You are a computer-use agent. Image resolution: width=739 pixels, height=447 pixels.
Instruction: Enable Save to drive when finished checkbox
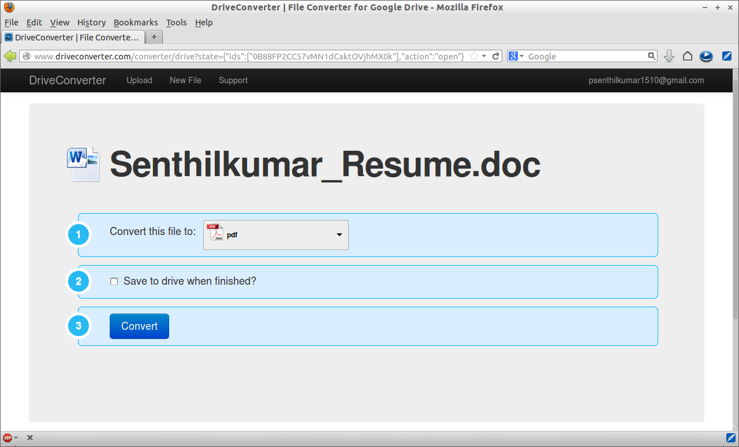tap(114, 281)
